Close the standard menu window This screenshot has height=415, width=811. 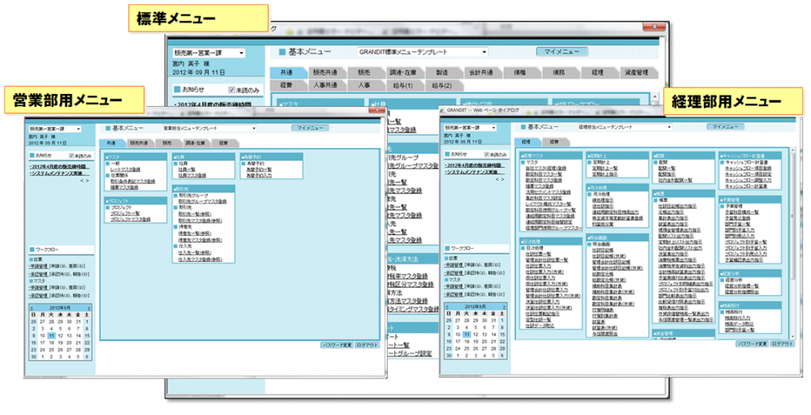(x=654, y=27)
